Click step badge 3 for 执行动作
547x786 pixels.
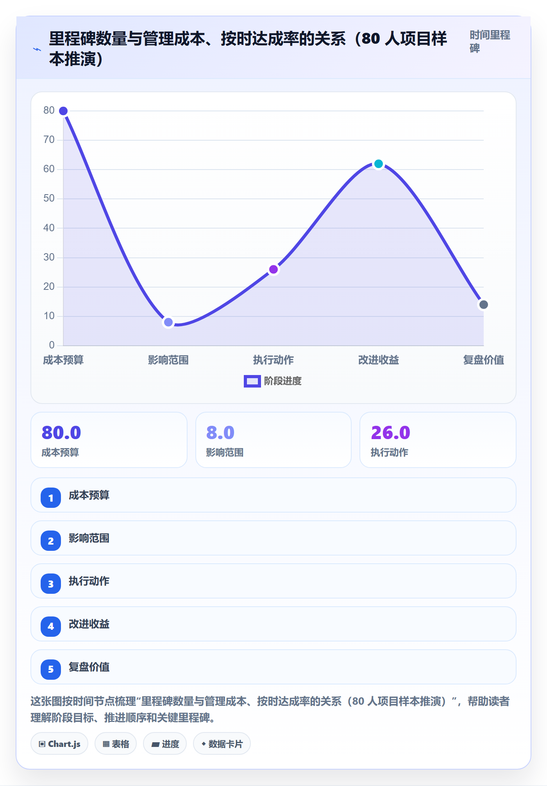click(51, 584)
